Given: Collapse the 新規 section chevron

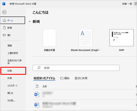Looking at the screenshot, I should click(x=30, y=21).
